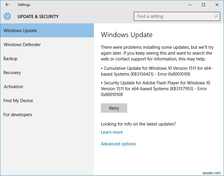Switch to the Backup section
The height and width of the screenshot is (176, 224).
click(x=11, y=59)
